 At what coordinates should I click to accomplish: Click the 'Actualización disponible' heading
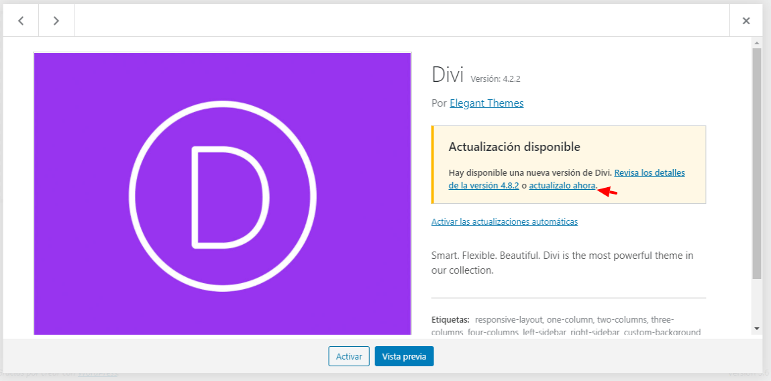pyautogui.click(x=514, y=147)
